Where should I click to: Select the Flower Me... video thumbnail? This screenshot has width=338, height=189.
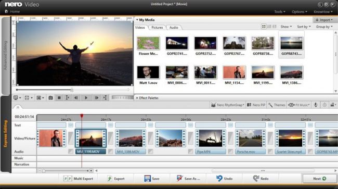148,43
